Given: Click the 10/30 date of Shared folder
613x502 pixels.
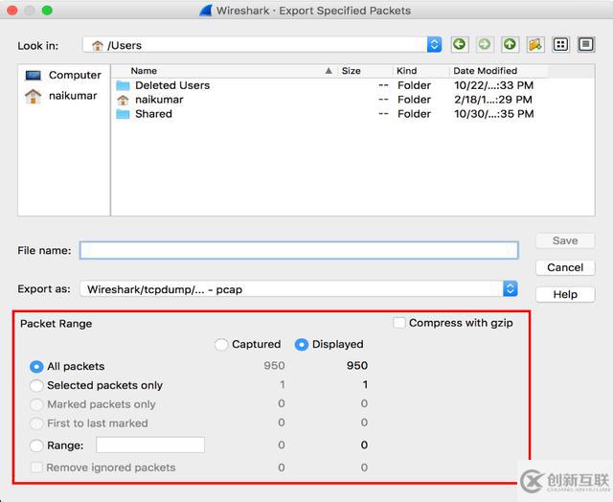Looking at the screenshot, I should coord(494,114).
